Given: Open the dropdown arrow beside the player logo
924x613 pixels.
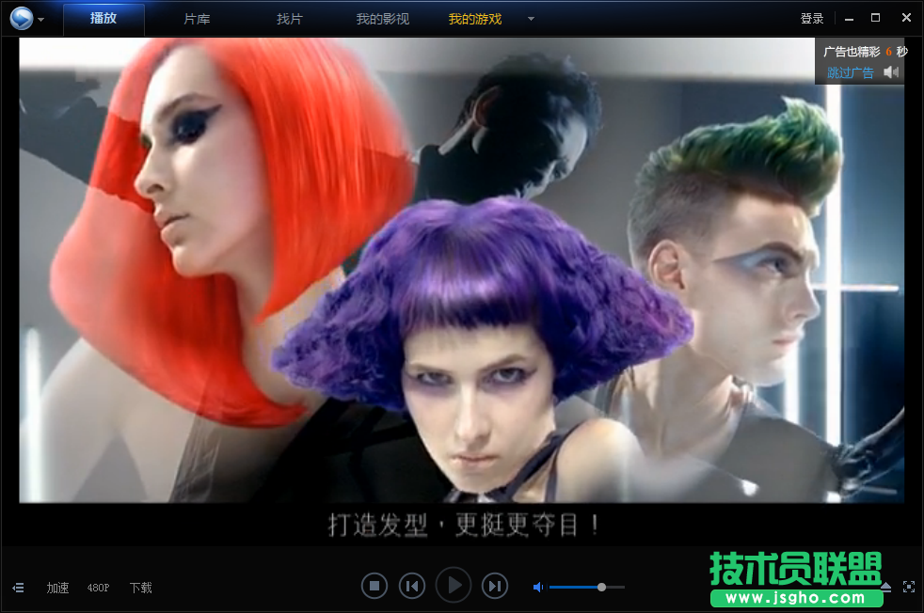Looking at the screenshot, I should click(41, 20).
